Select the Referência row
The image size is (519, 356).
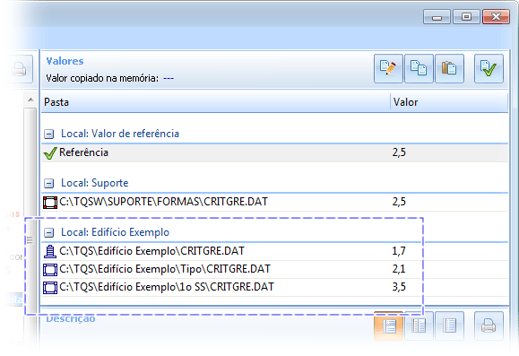coord(274,152)
